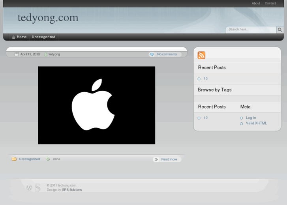
Task: Click the orange RSS feed icon
Action: point(201,55)
